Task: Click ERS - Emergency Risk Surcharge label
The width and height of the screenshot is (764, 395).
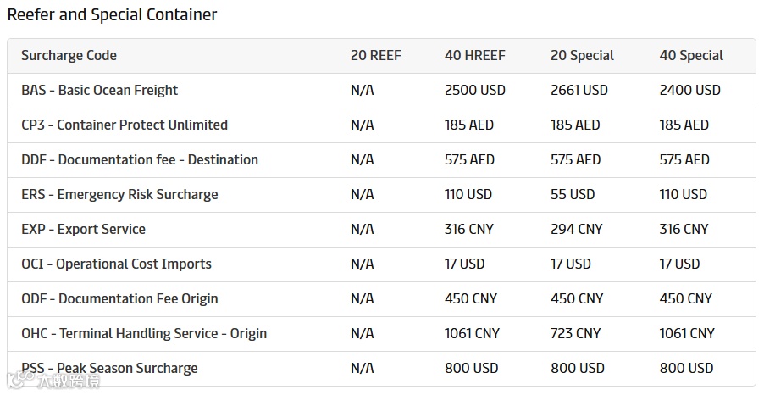Action: pos(119,195)
